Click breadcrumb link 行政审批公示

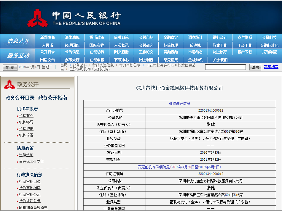[130, 65]
